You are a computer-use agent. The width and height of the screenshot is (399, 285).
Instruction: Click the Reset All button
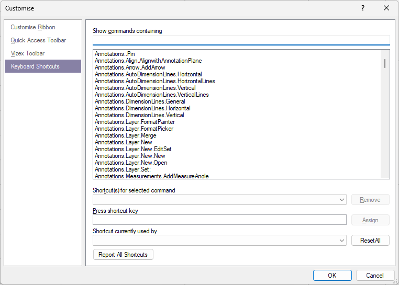[x=370, y=241]
